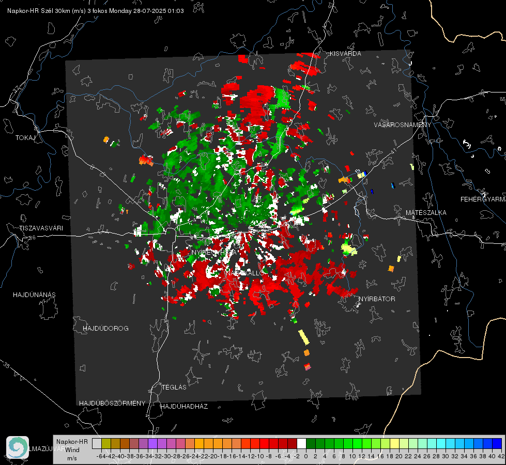Click the HAJDÚHADHÁZ city label

[x=184, y=407]
